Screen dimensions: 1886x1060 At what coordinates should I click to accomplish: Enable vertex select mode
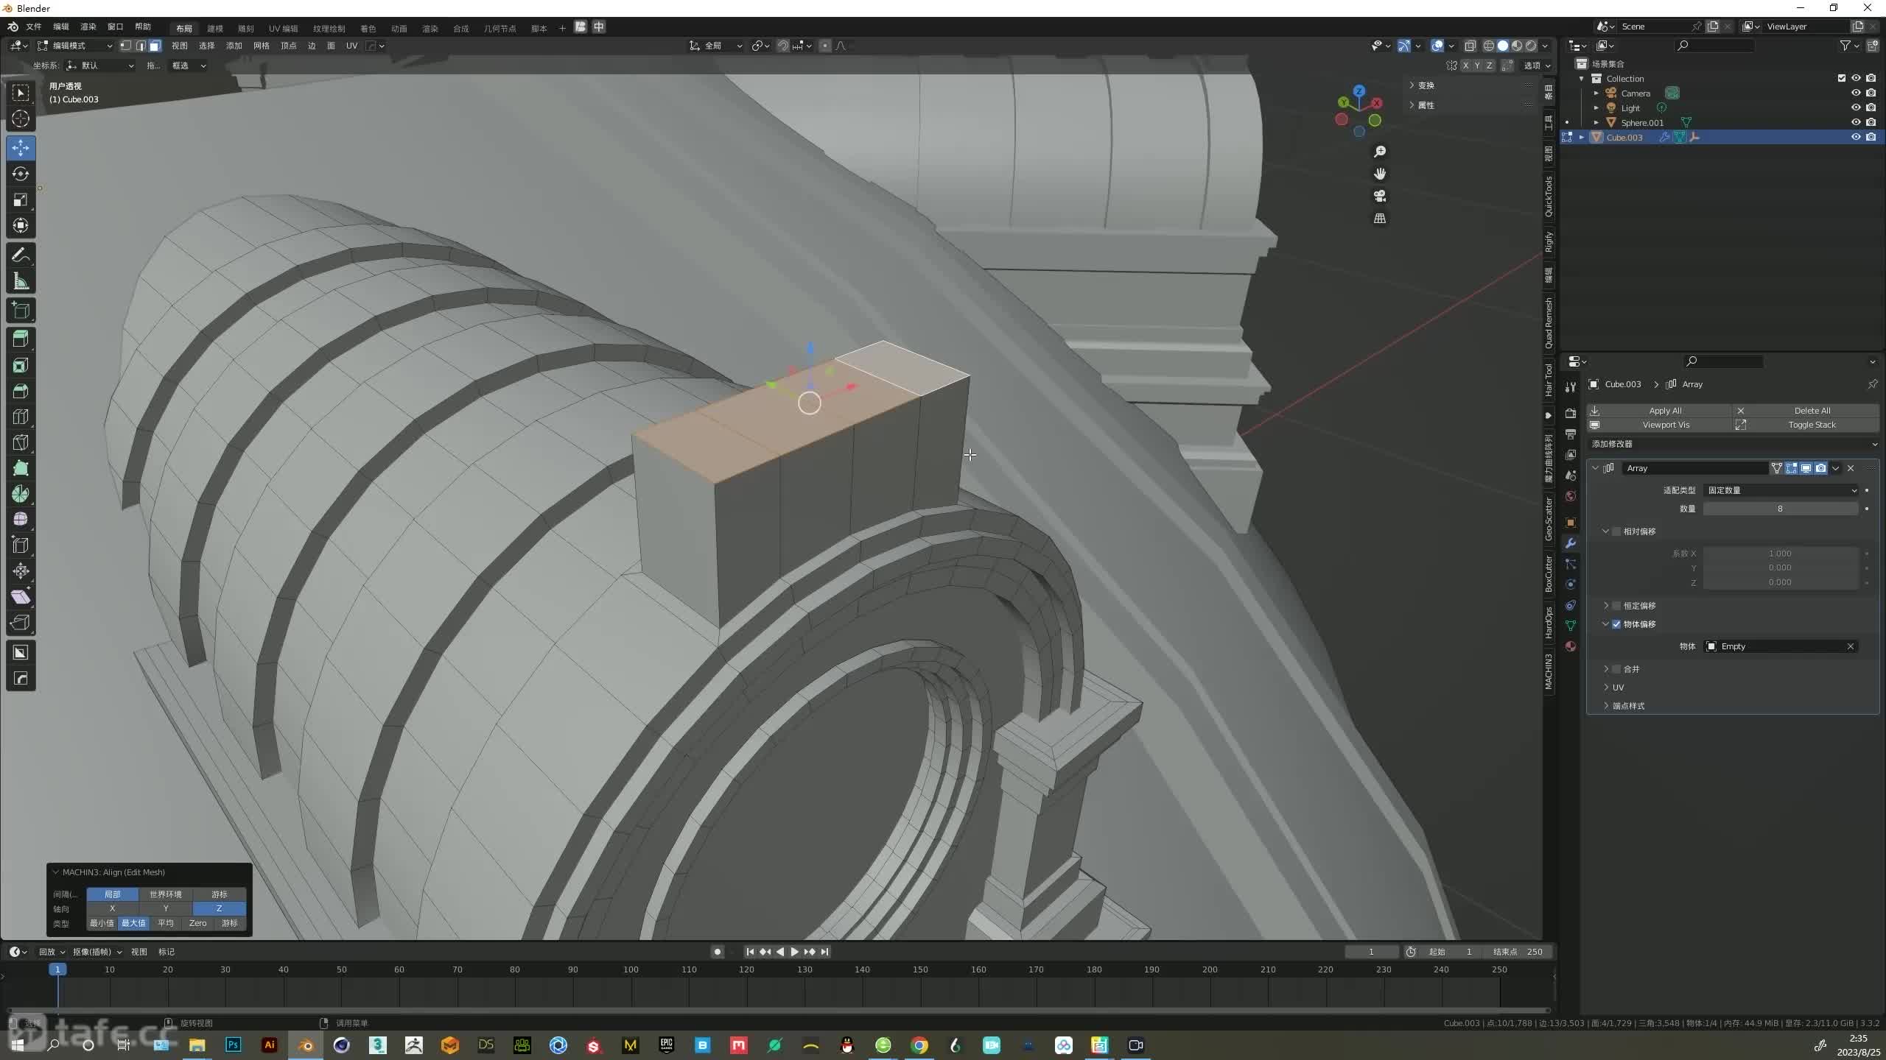[126, 46]
